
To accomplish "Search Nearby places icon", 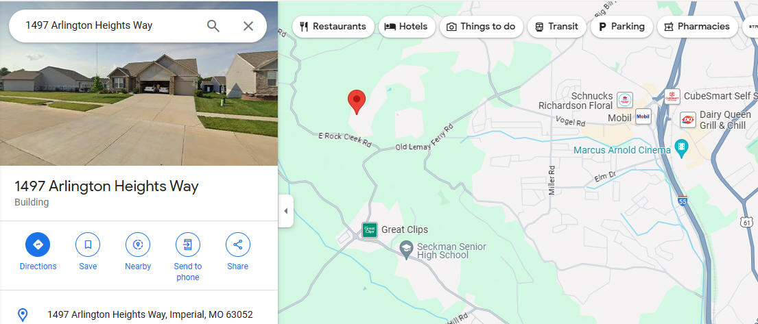I will point(138,245).
